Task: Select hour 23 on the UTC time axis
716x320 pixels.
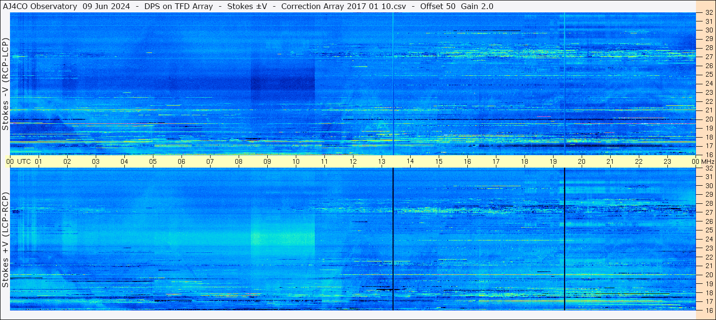Action: (667, 161)
